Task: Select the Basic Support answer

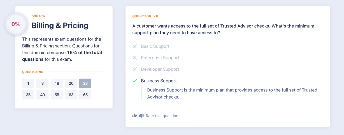Action: coord(155,46)
